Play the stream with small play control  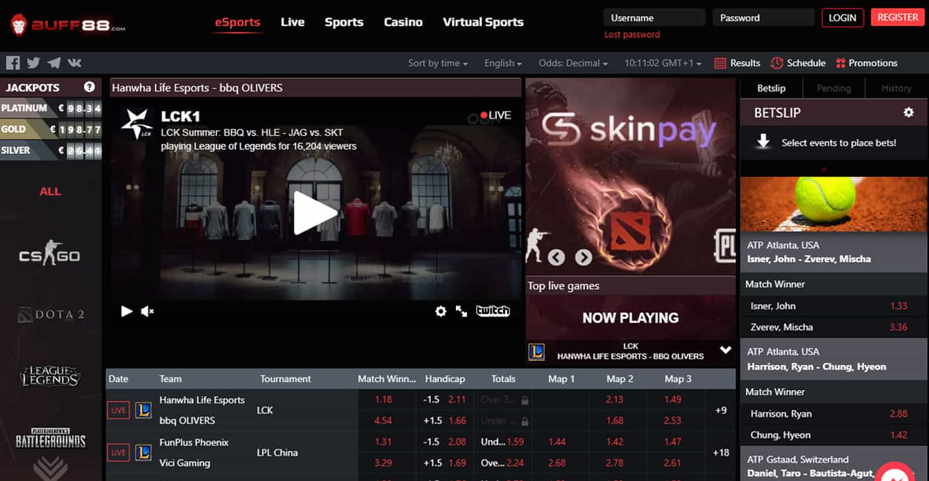coord(127,311)
